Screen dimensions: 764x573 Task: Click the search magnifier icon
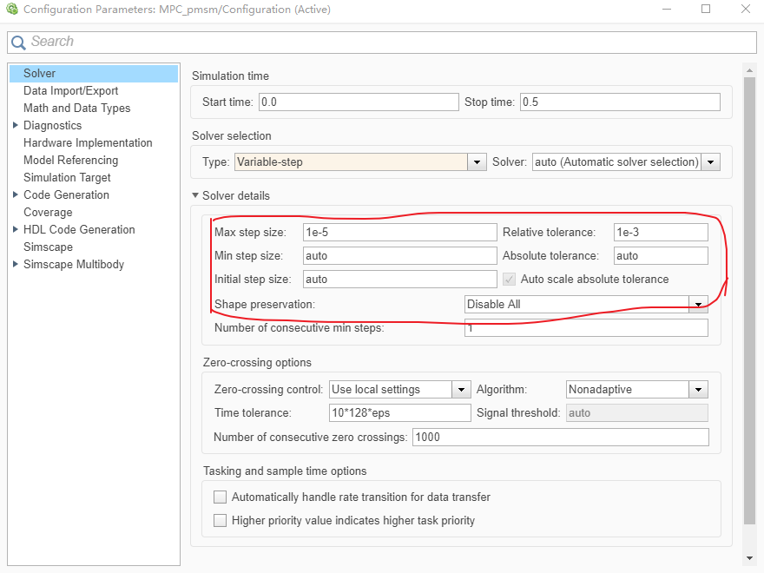point(18,42)
